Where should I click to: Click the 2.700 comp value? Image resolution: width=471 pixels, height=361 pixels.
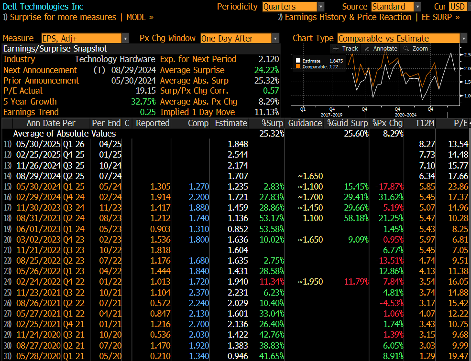click(199, 324)
